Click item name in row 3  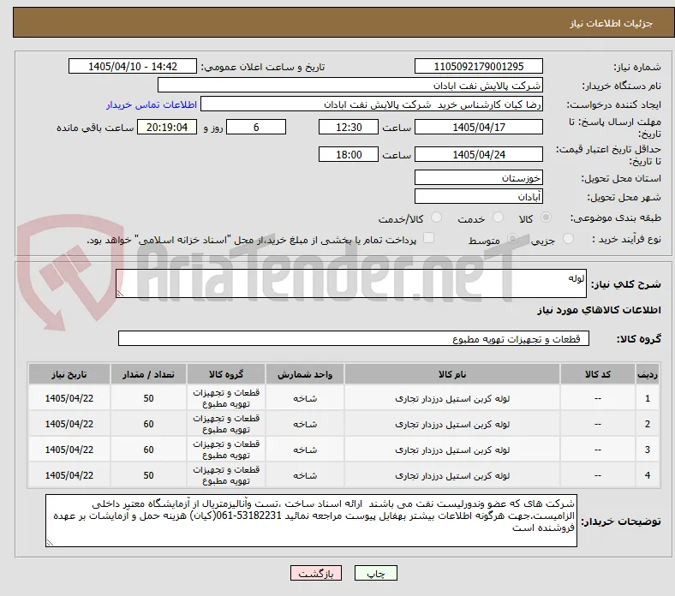click(452, 450)
